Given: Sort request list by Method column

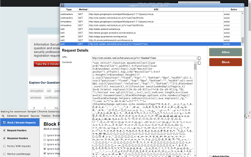Looking at the screenshot, I should [83, 9].
